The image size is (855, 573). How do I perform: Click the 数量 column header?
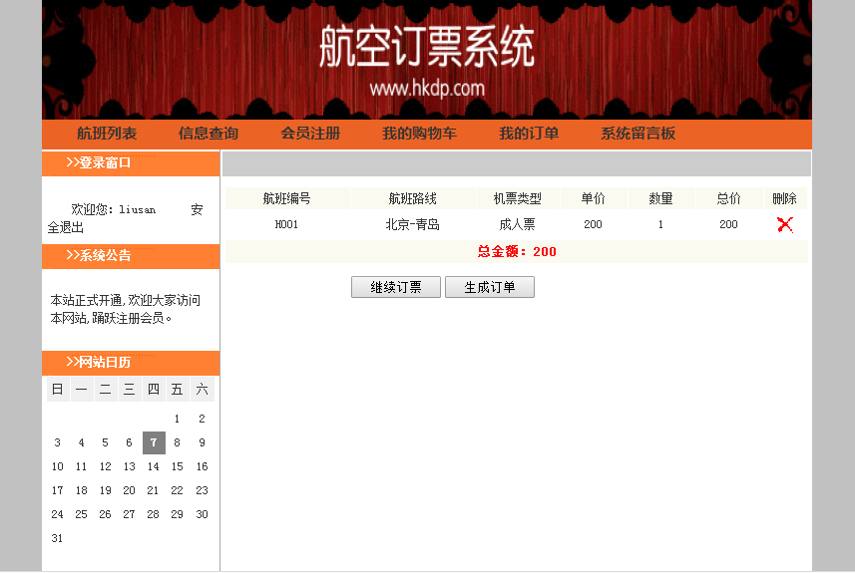click(660, 199)
